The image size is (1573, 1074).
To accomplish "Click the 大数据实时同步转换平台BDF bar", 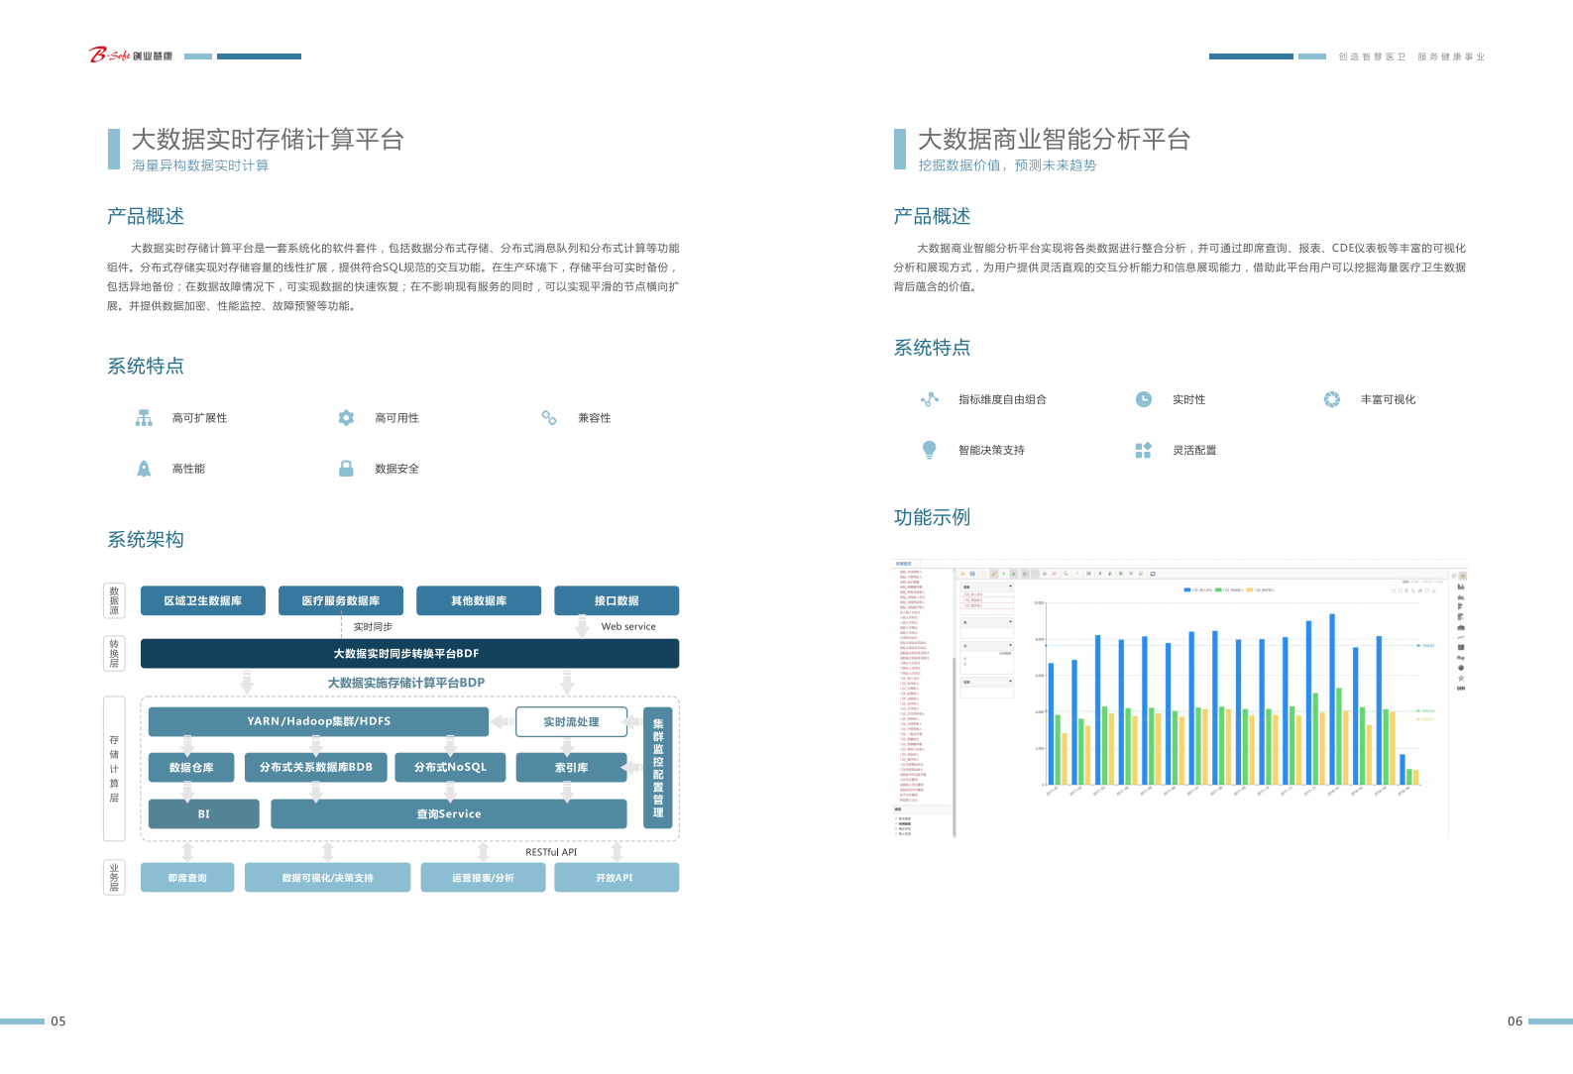I will 409,654.
